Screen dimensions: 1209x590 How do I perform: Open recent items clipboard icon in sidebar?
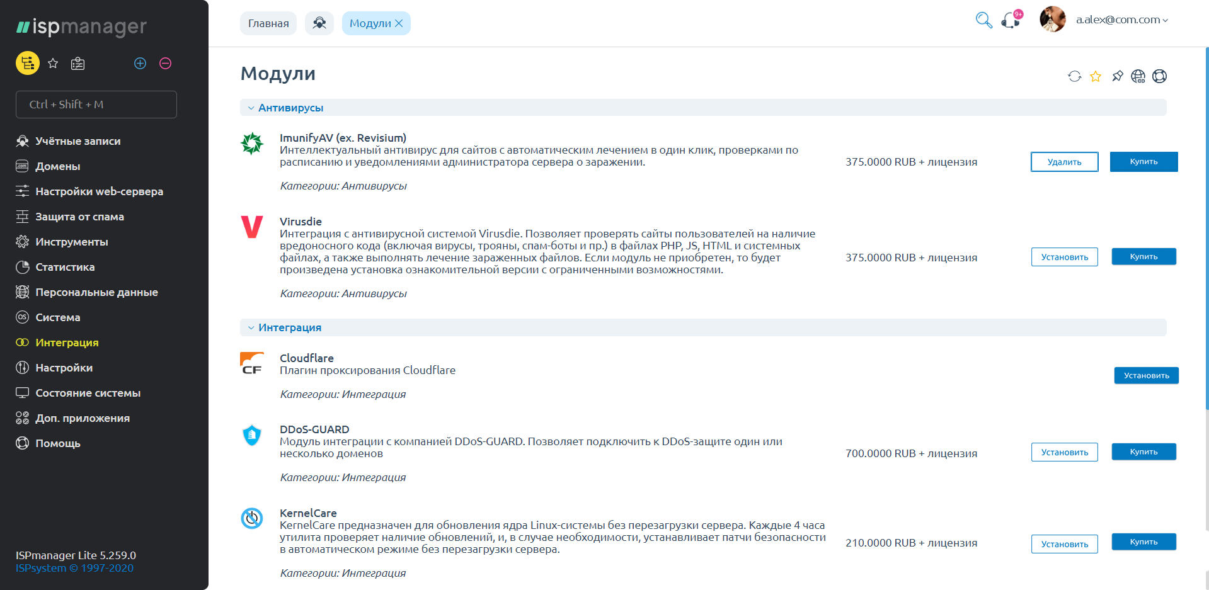[78, 63]
